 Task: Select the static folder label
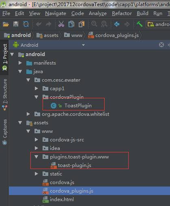[x=56, y=174]
